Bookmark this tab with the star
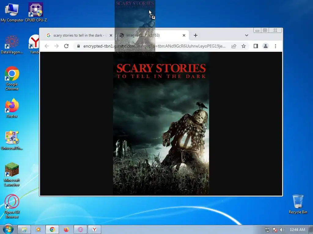The width and height of the screenshot is (313, 234). coord(244,46)
